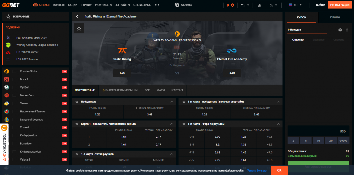The image size is (354, 175).
Task: Clear the coupon with the trash icon
Action: click(x=347, y=30)
